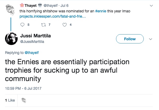159x110 pixels.
Task: Open Thayet's skull profile avatar
Action: point(11,10)
